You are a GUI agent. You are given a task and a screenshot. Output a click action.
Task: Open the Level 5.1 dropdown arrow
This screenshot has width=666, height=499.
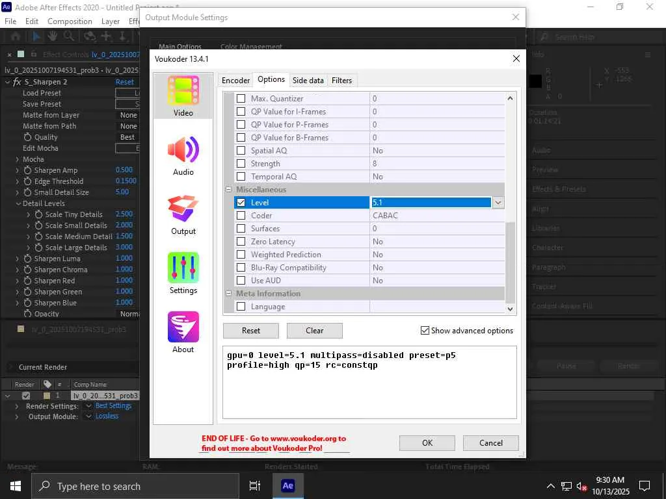click(498, 203)
